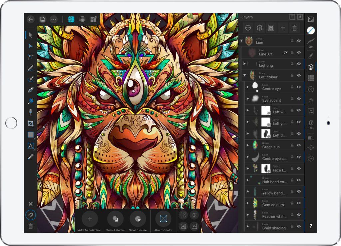Choose the Crop tool

pos(31,123)
